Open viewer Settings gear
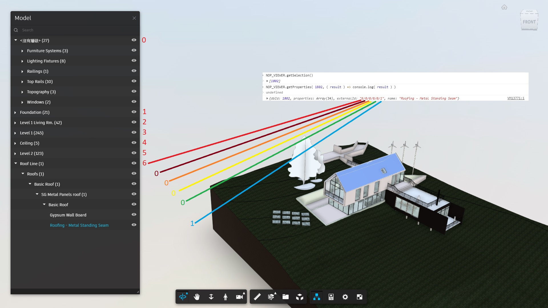The width and height of the screenshot is (548, 308). [345, 297]
